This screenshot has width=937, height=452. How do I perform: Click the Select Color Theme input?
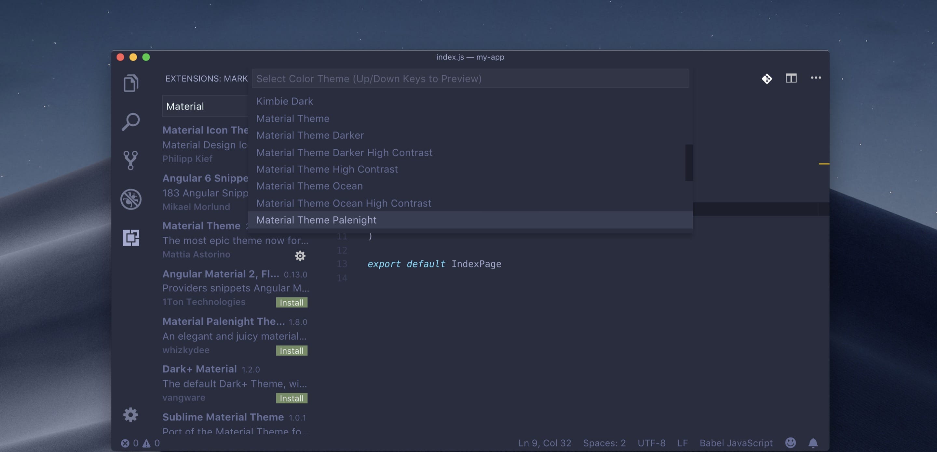coord(470,79)
